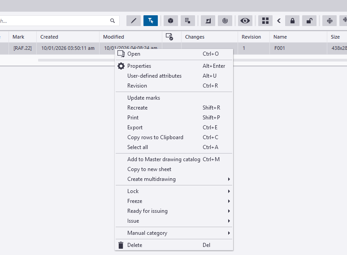347x255 pixels.
Task: Click the four-squares grid view icon
Action: (265, 21)
